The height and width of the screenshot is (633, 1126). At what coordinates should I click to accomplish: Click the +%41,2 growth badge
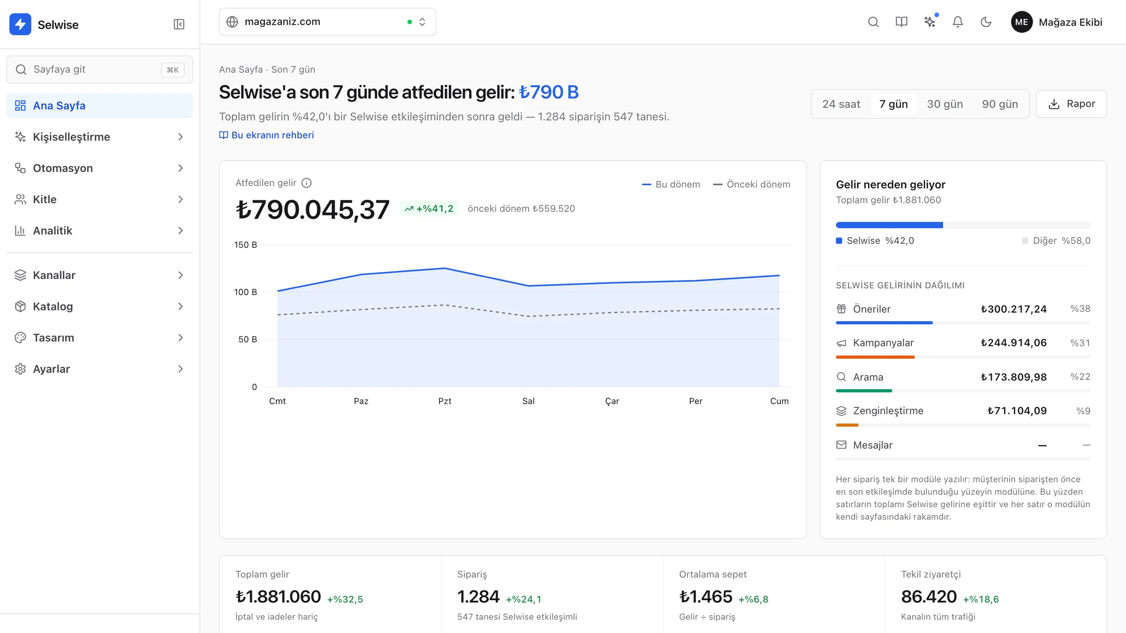coord(429,209)
